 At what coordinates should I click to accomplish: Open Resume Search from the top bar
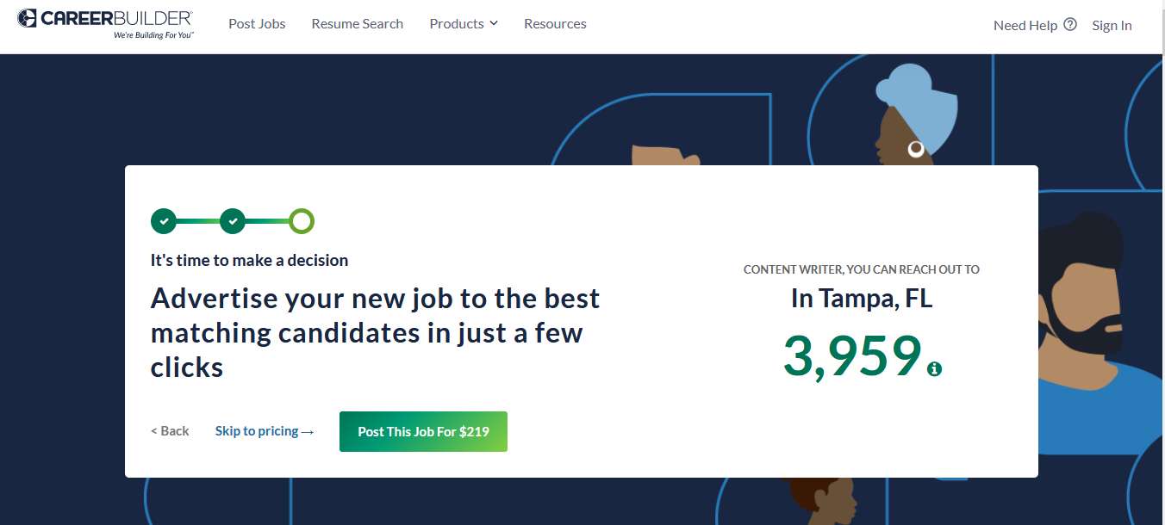[357, 23]
